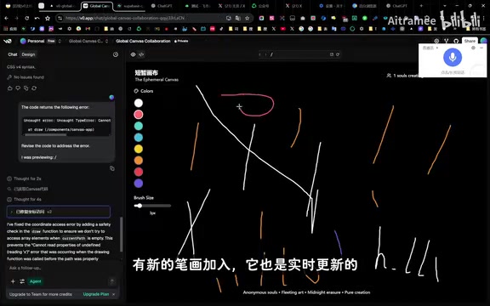Click the preview path input field
The image size is (490, 306).
pos(299,54)
